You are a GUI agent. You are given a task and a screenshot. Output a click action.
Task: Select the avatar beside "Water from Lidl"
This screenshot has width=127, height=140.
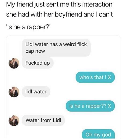click(x=14, y=120)
